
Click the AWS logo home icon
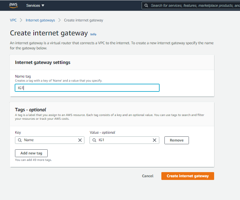[13, 5]
